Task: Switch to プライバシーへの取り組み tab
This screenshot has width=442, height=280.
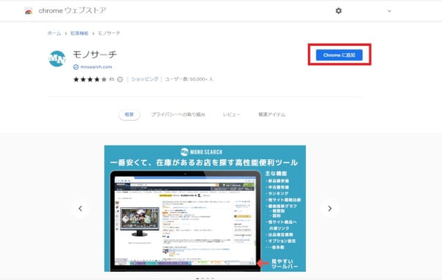Action: click(x=178, y=114)
